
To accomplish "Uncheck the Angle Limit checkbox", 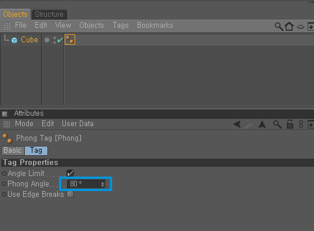I will 70,173.
